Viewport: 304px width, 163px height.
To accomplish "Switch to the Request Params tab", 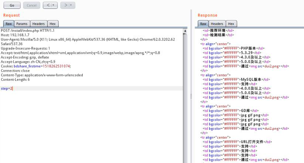I will [22, 24].
